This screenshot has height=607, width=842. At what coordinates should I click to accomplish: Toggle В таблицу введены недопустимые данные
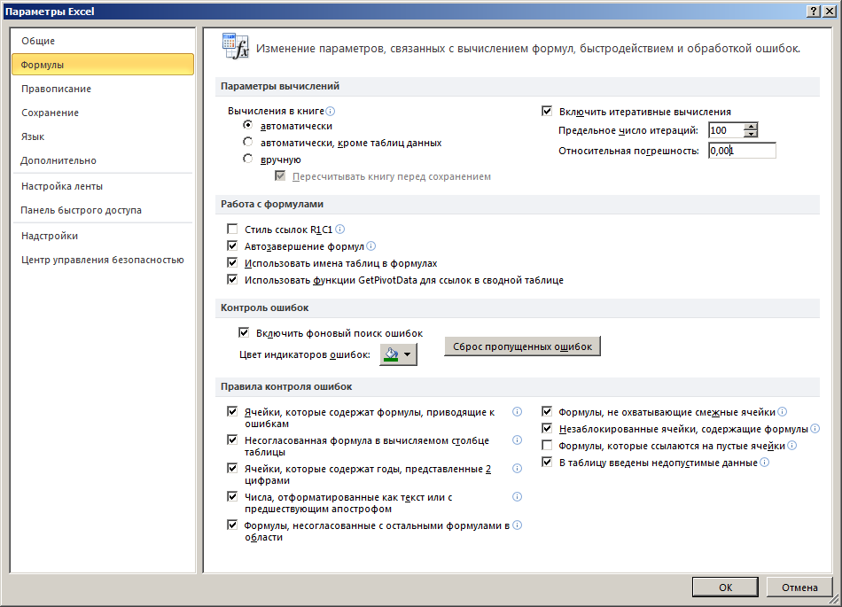[x=547, y=462]
